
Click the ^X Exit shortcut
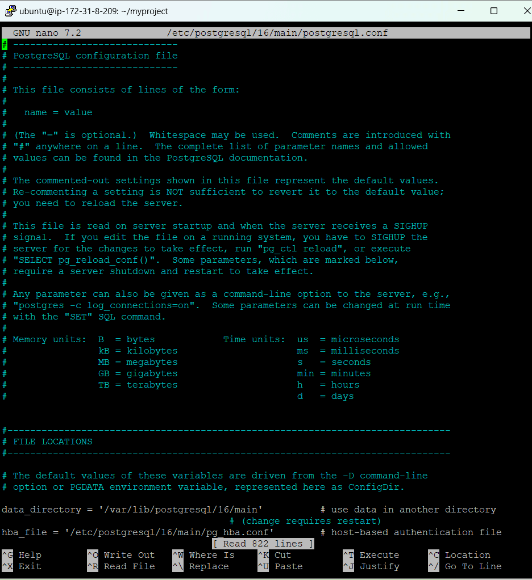tap(22, 566)
